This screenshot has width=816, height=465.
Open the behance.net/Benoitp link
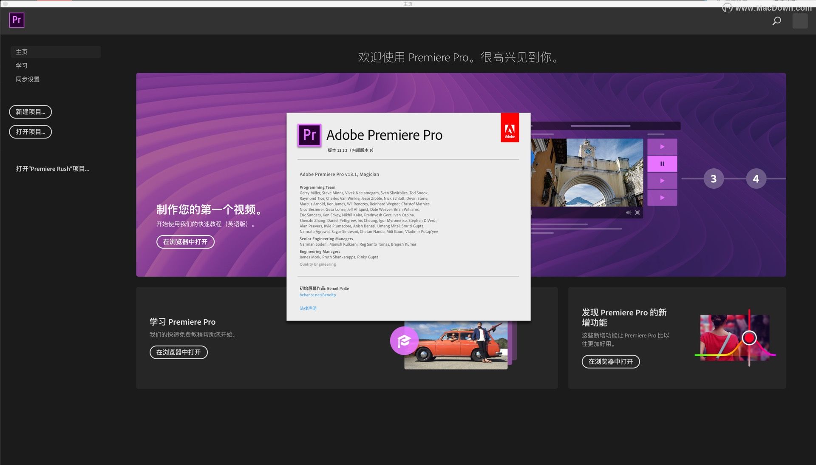(317, 295)
